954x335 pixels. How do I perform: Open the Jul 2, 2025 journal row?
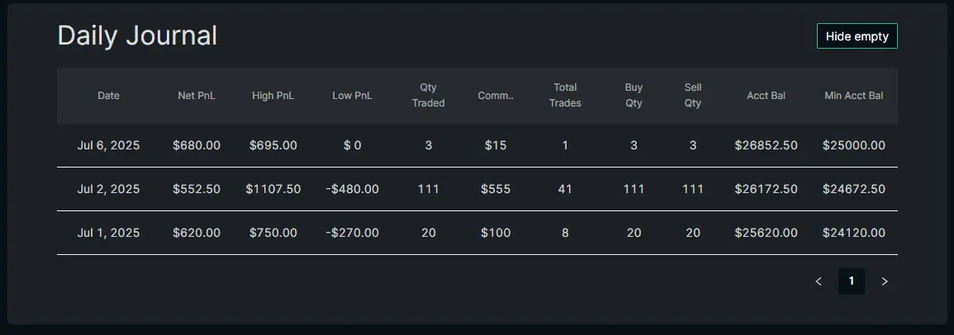click(x=477, y=189)
